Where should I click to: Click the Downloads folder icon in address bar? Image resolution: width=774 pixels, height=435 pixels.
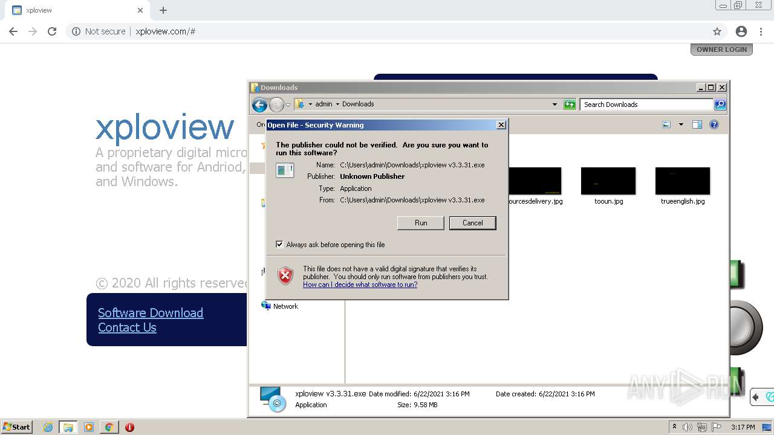tap(300, 104)
